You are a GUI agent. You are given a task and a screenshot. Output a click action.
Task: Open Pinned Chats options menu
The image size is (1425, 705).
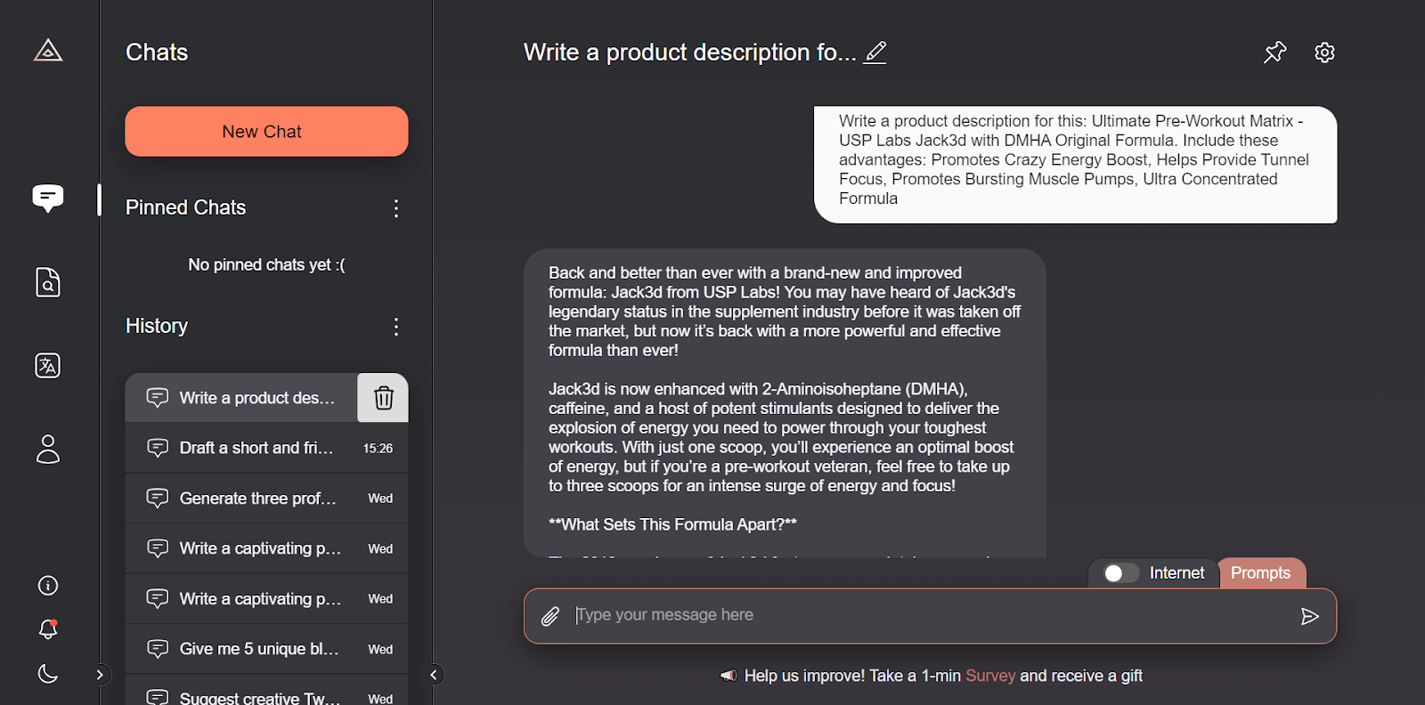(x=396, y=208)
